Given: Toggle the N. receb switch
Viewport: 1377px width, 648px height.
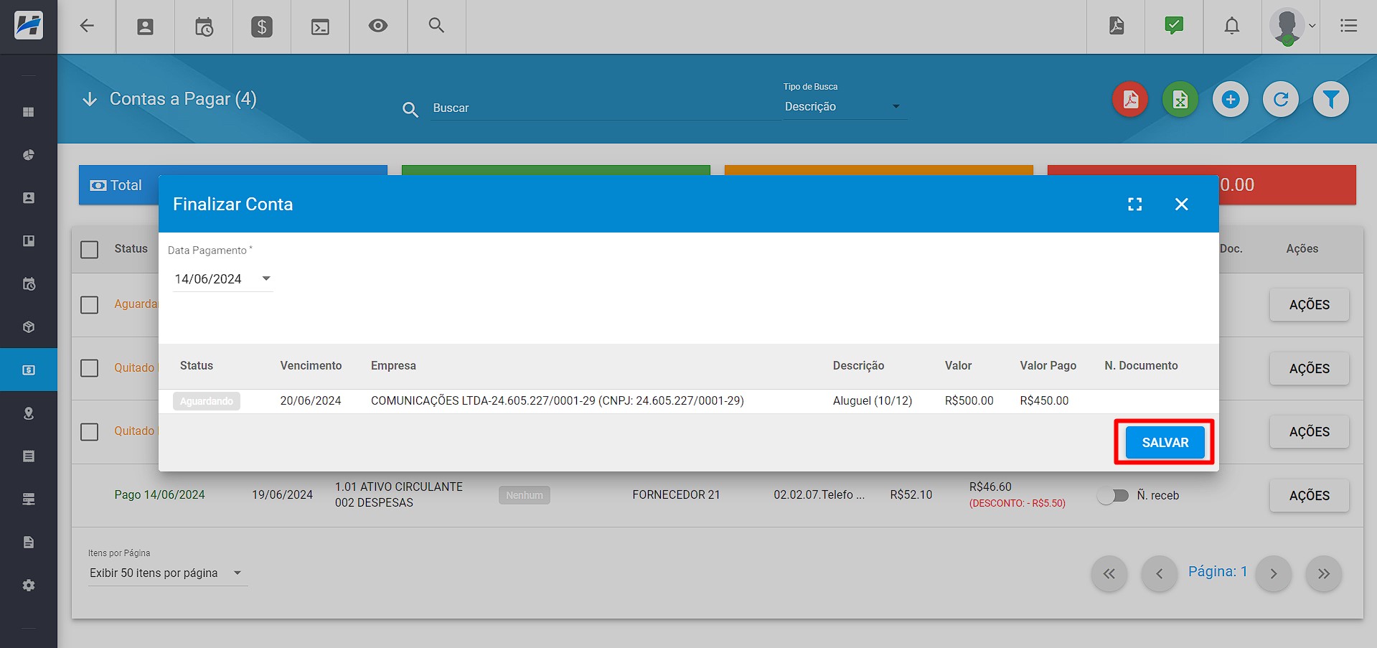Looking at the screenshot, I should [1113, 495].
